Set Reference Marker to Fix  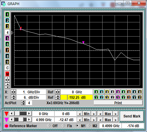click(64, 126)
